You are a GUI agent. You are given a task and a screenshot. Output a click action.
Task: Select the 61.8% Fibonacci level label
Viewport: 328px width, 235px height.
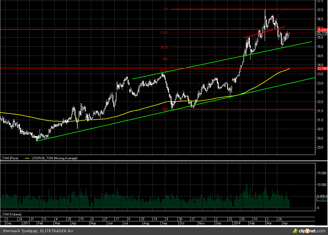tap(164, 71)
